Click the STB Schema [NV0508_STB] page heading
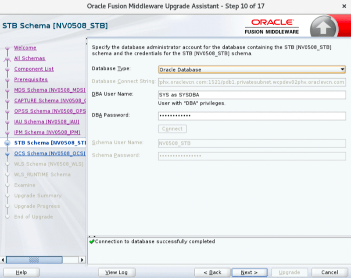Viewport: 351px width, 278px height. 55,26
